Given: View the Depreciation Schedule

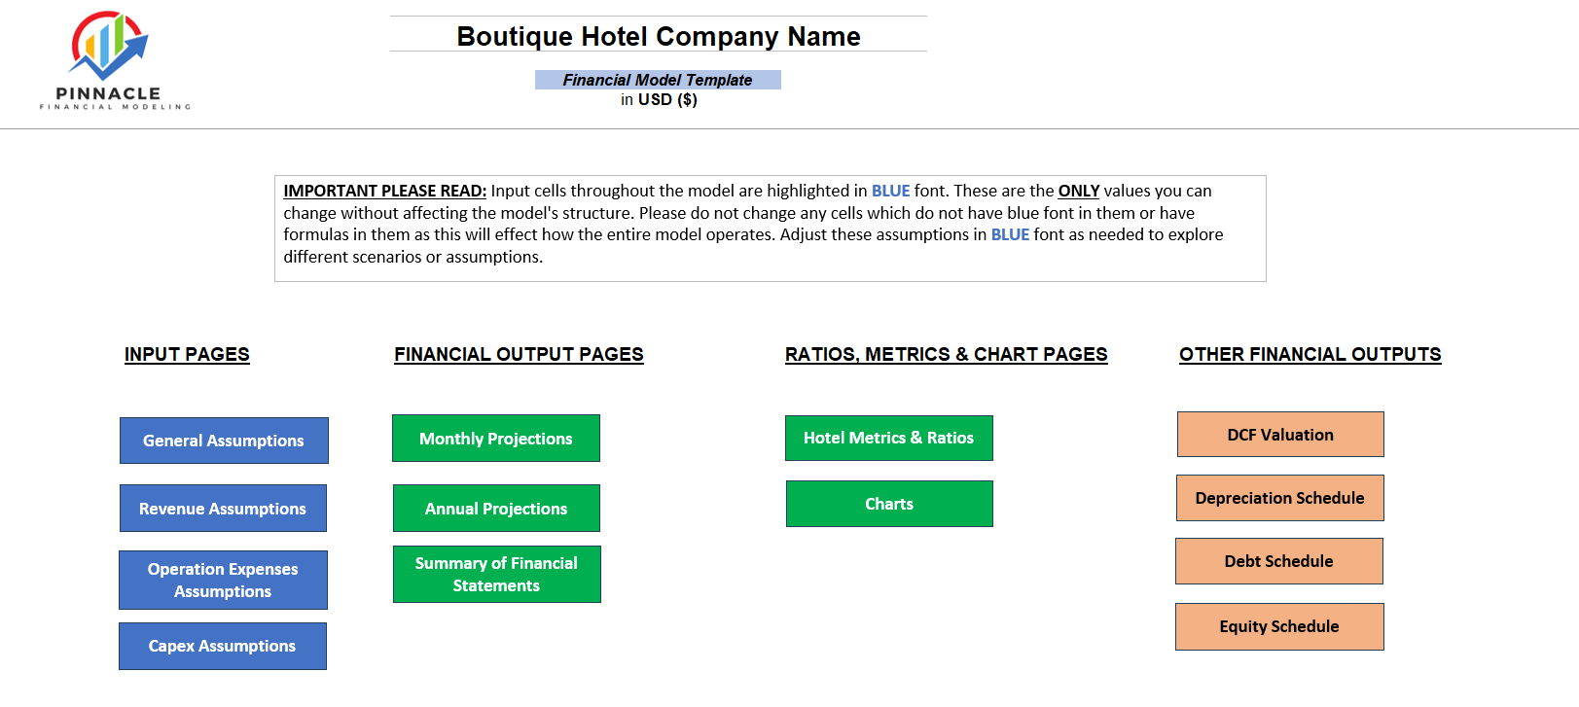Looking at the screenshot, I should pos(1279,498).
